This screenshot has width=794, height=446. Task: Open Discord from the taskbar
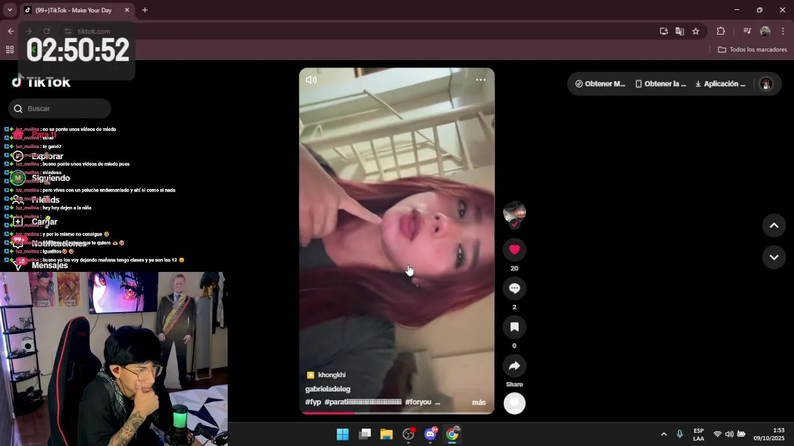430,434
